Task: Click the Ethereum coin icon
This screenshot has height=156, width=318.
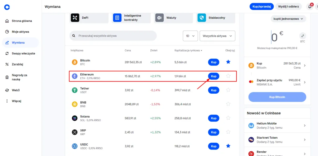Action: (75, 76)
